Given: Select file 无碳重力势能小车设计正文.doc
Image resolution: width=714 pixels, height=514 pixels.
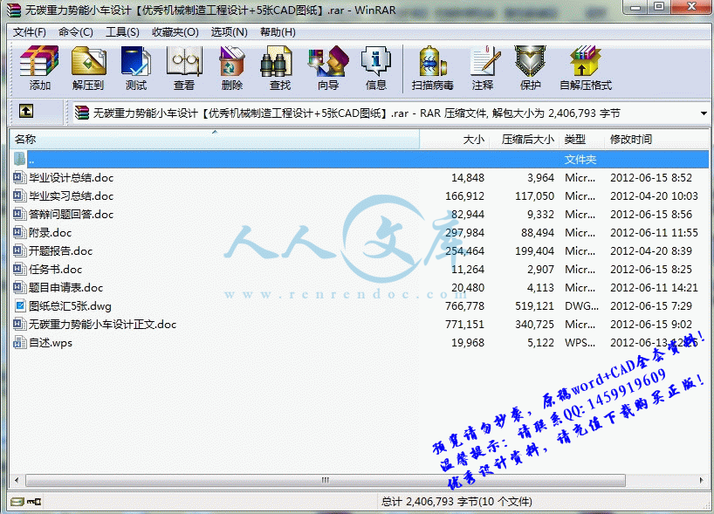Looking at the screenshot, I should pos(102,324).
